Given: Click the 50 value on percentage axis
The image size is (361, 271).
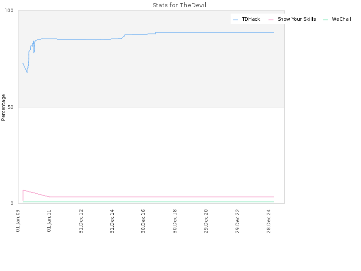Looking at the screenshot, I should click(x=10, y=107).
